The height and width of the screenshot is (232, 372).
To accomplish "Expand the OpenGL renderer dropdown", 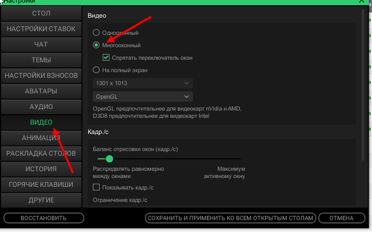I will tap(143, 97).
